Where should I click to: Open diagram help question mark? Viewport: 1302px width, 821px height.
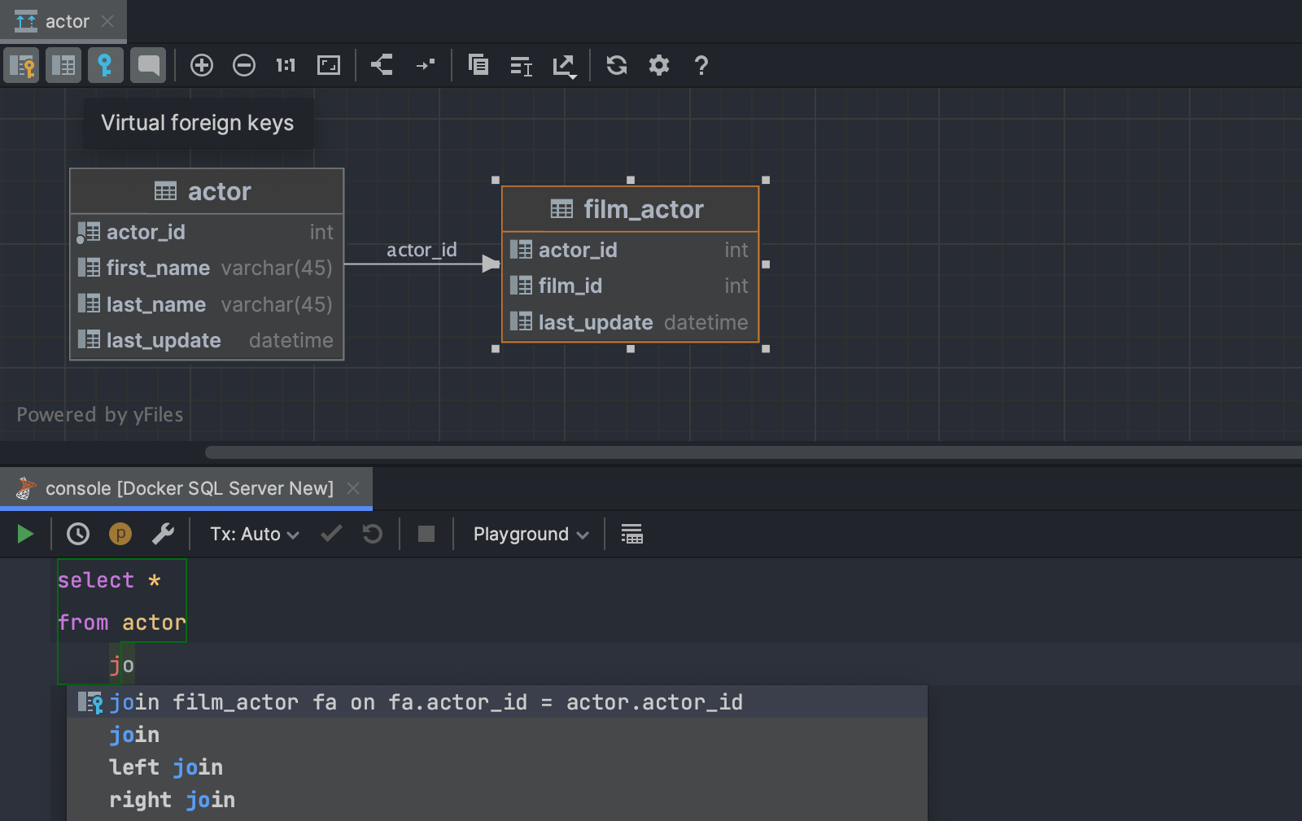701,65
